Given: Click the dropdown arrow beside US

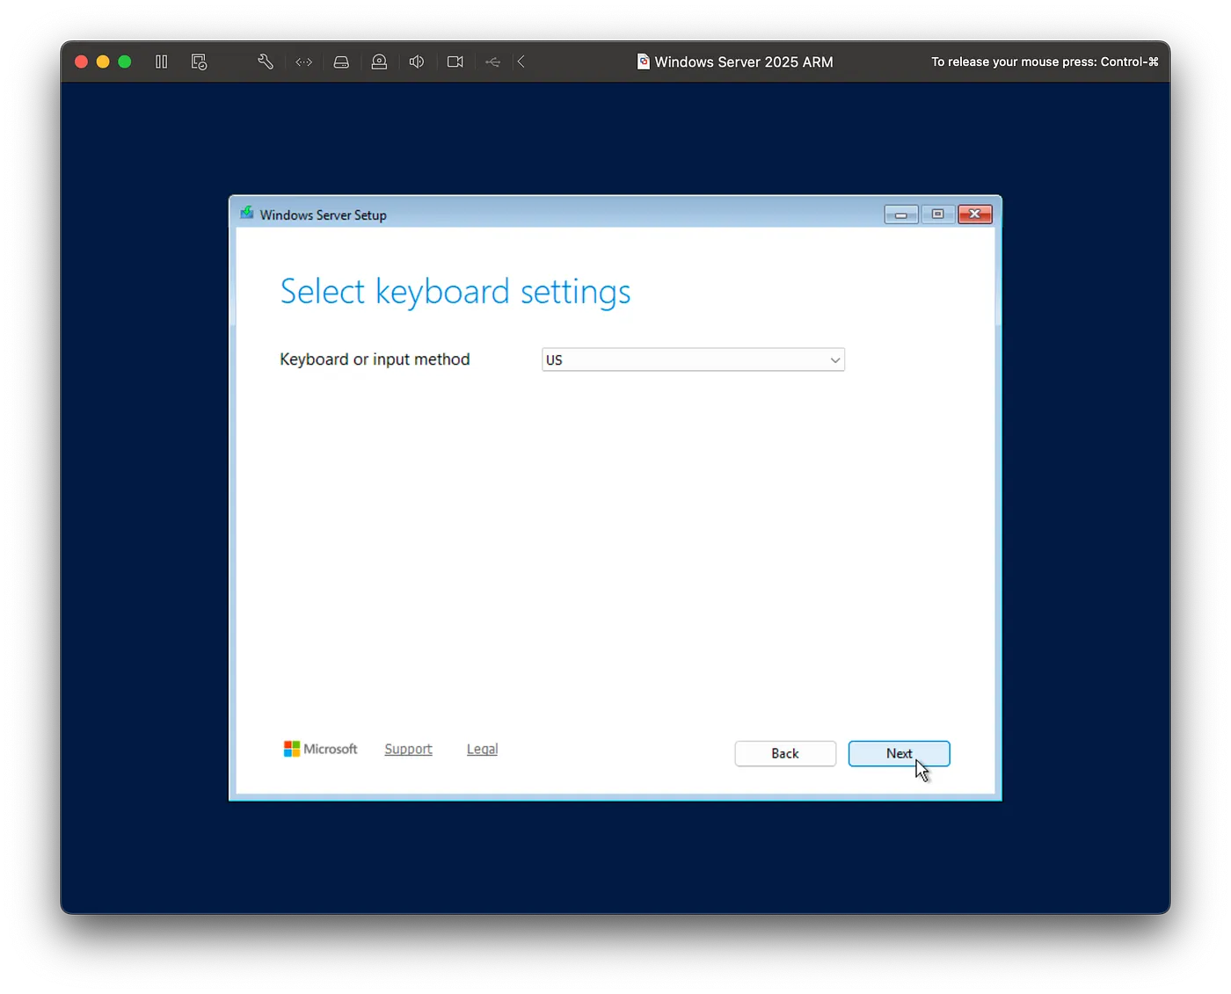Looking at the screenshot, I should (x=834, y=360).
